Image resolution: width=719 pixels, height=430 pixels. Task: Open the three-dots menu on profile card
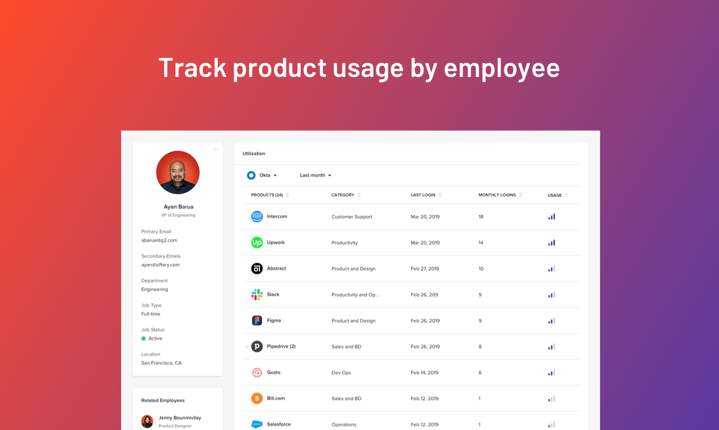(216, 149)
